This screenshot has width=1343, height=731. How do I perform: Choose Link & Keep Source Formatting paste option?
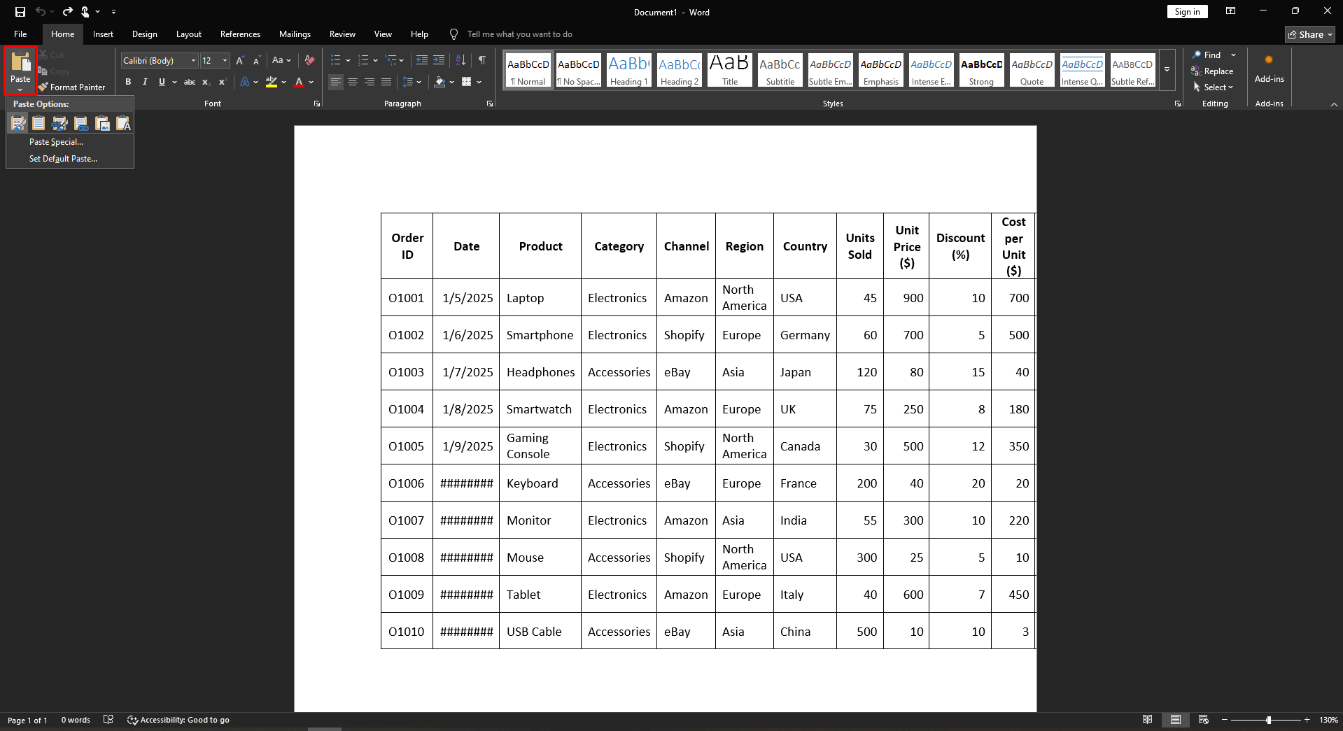[60, 124]
